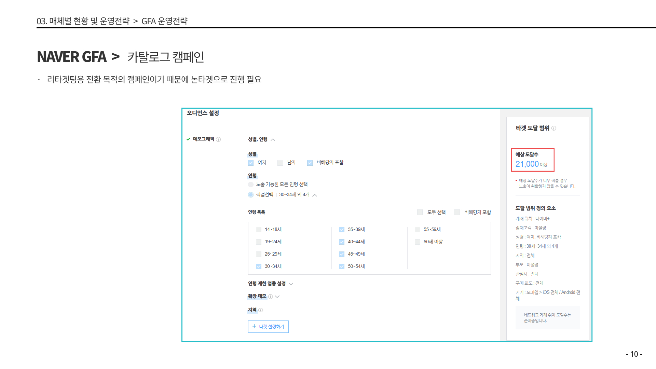Click info icon next to 지역
This screenshot has width=656, height=369.
click(261, 310)
